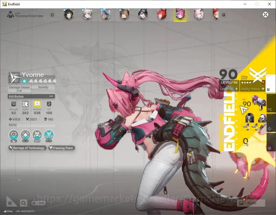The image size is (276, 215).
Task: Open the third tactical item slot
Action: tap(262, 127)
